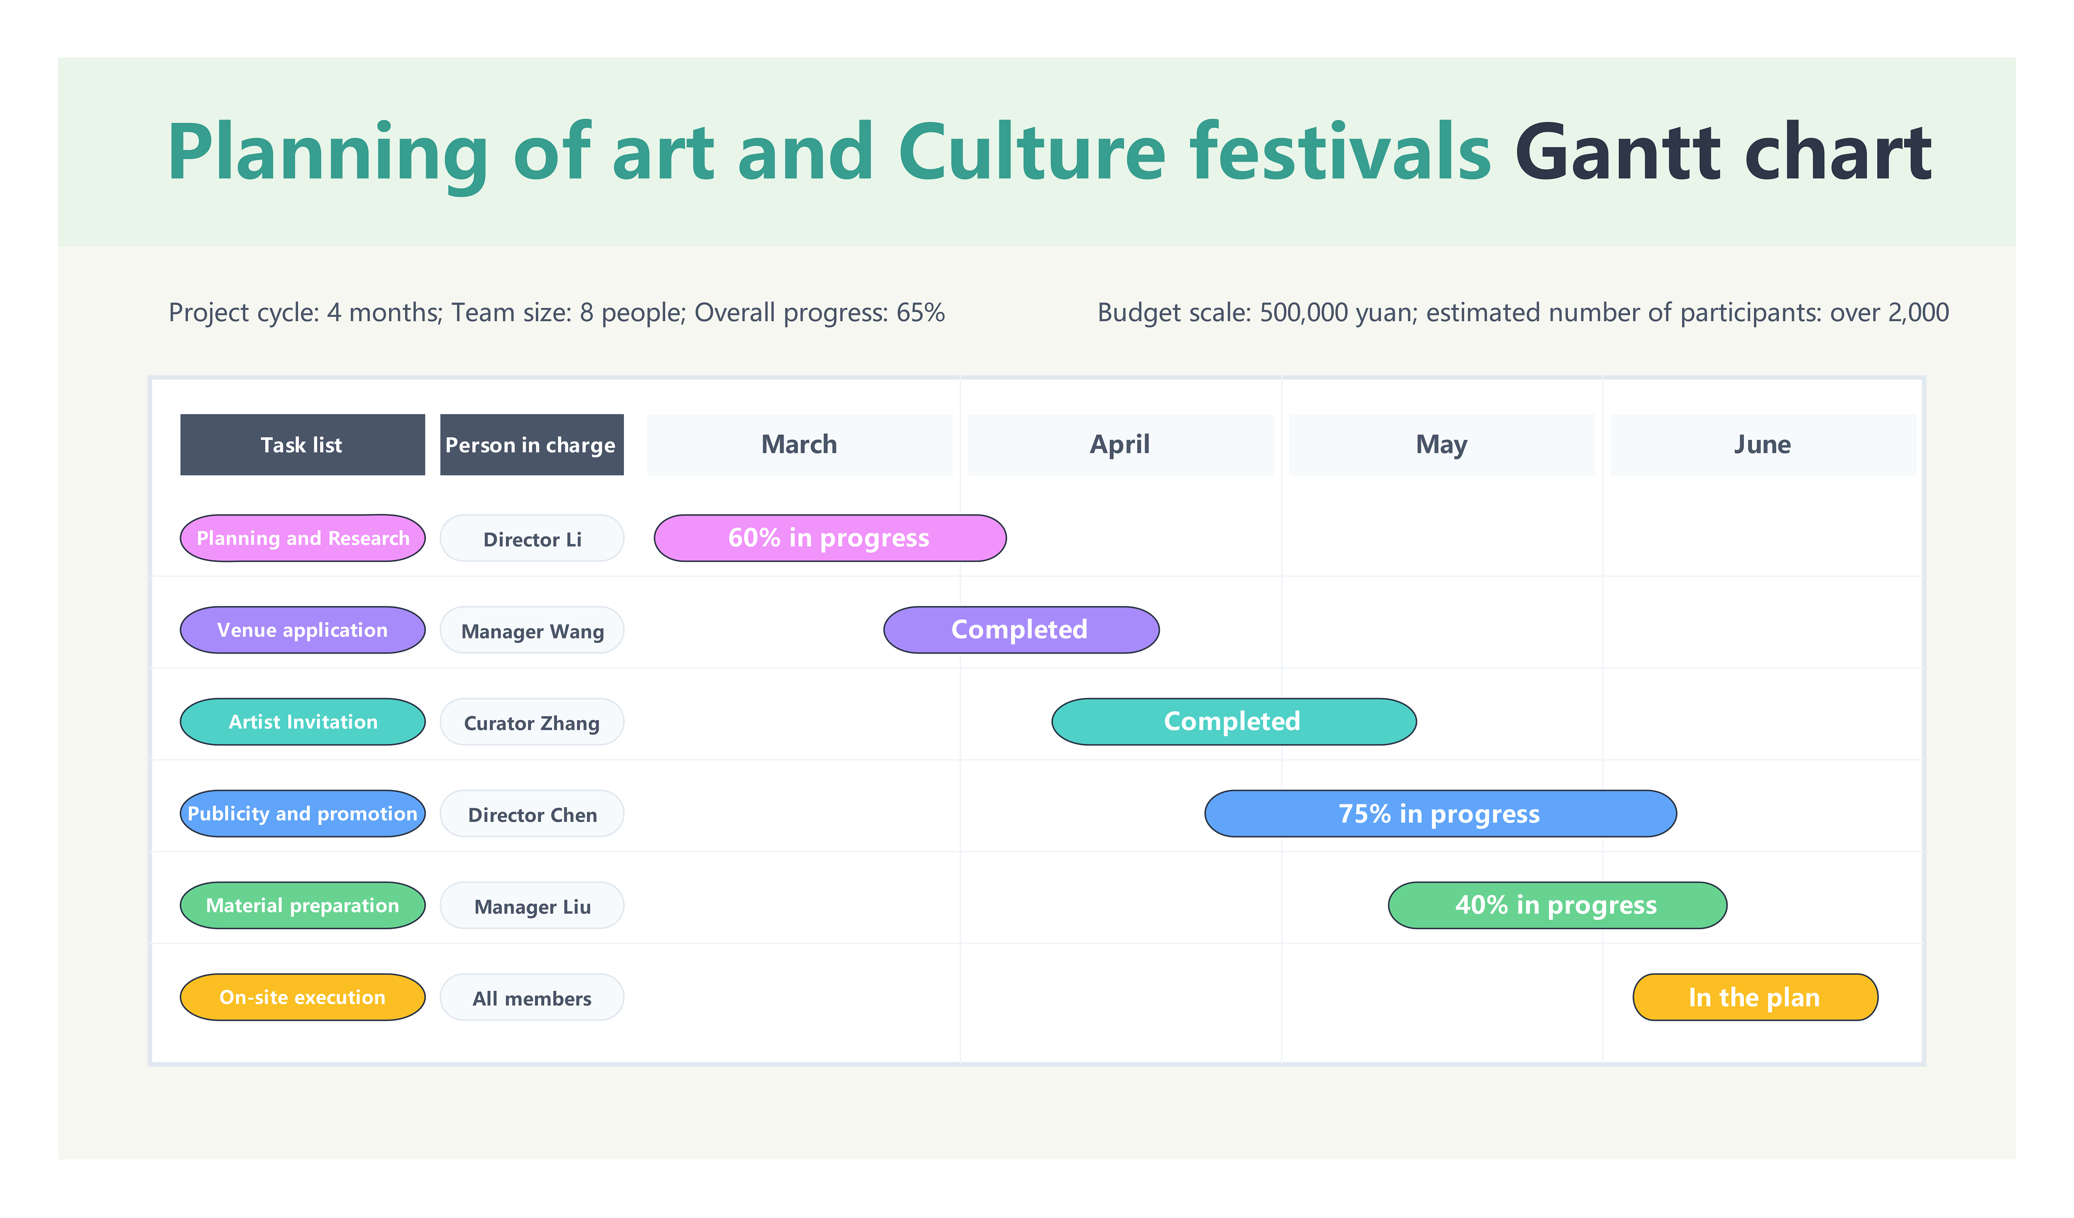Click the Gantt chart title text
The width and height of the screenshot is (2074, 1218).
1723,152
